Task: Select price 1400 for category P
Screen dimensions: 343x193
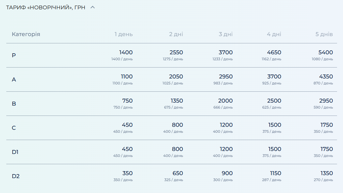Action: 126,52
